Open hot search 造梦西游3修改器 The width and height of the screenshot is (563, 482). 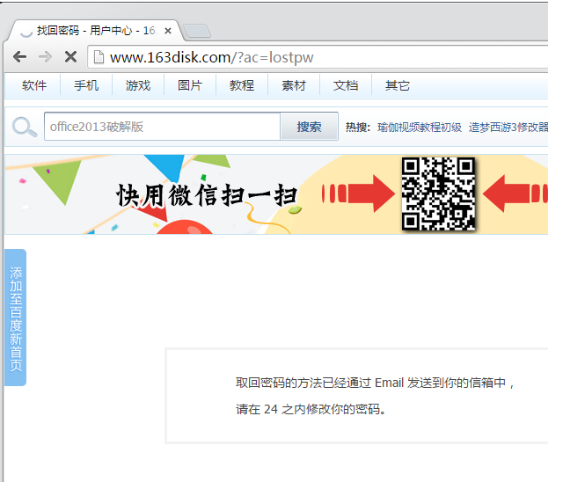pyautogui.click(x=508, y=127)
